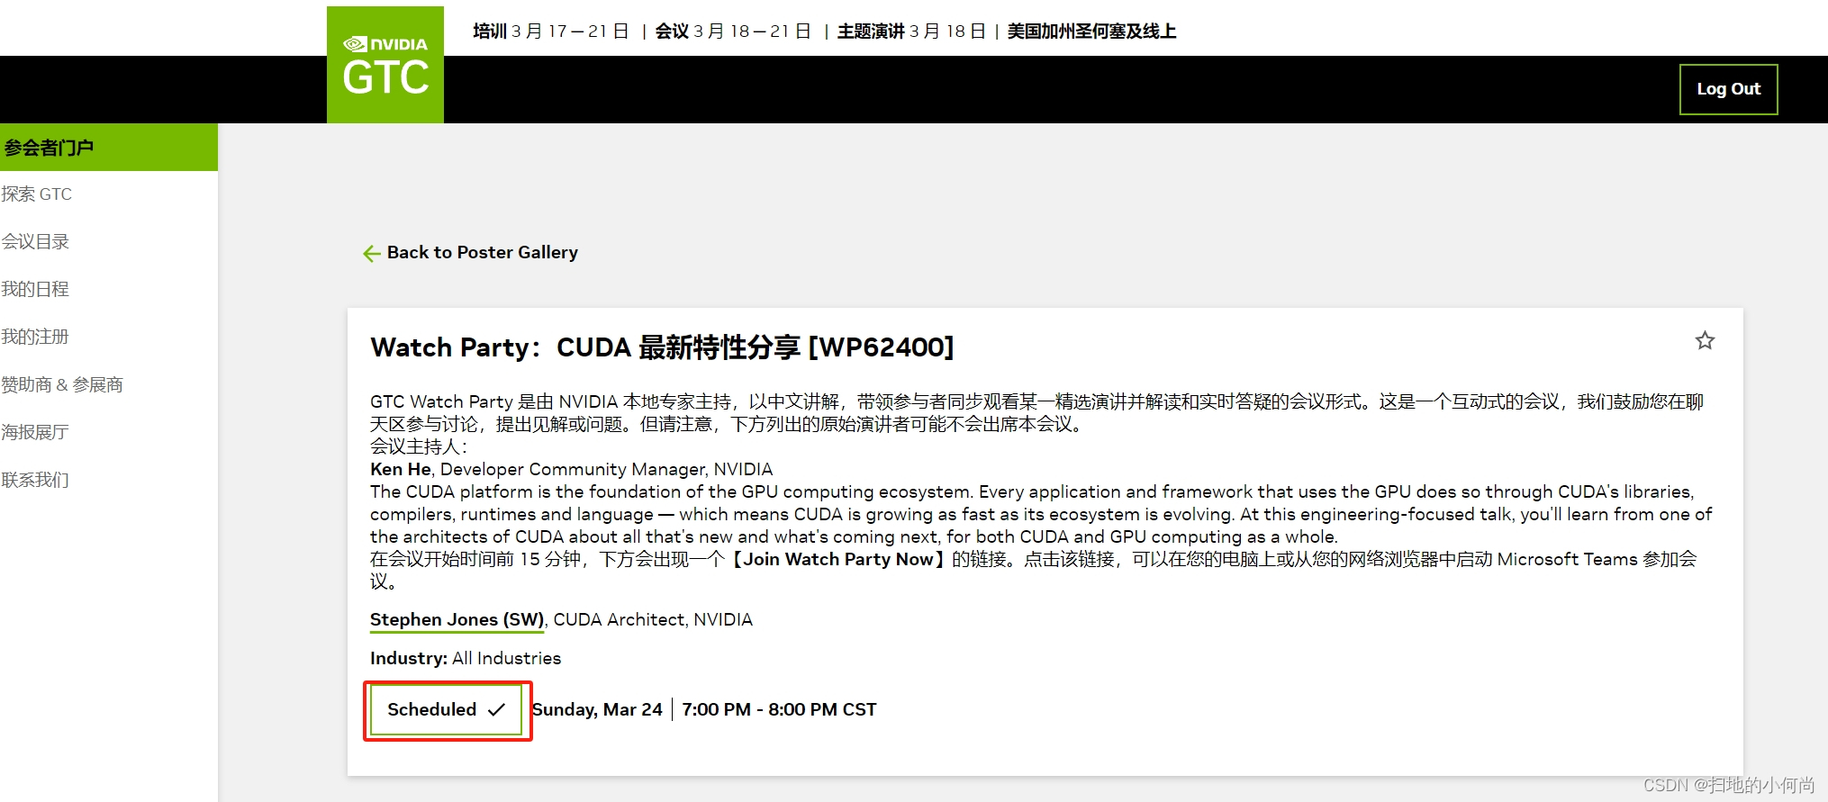The image size is (1828, 802).
Task: Log out using the Log Out button
Action: click(x=1728, y=89)
